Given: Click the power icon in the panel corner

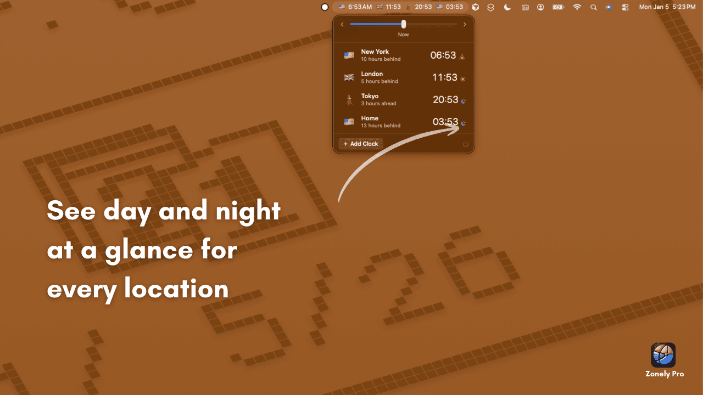Looking at the screenshot, I should pos(465,144).
